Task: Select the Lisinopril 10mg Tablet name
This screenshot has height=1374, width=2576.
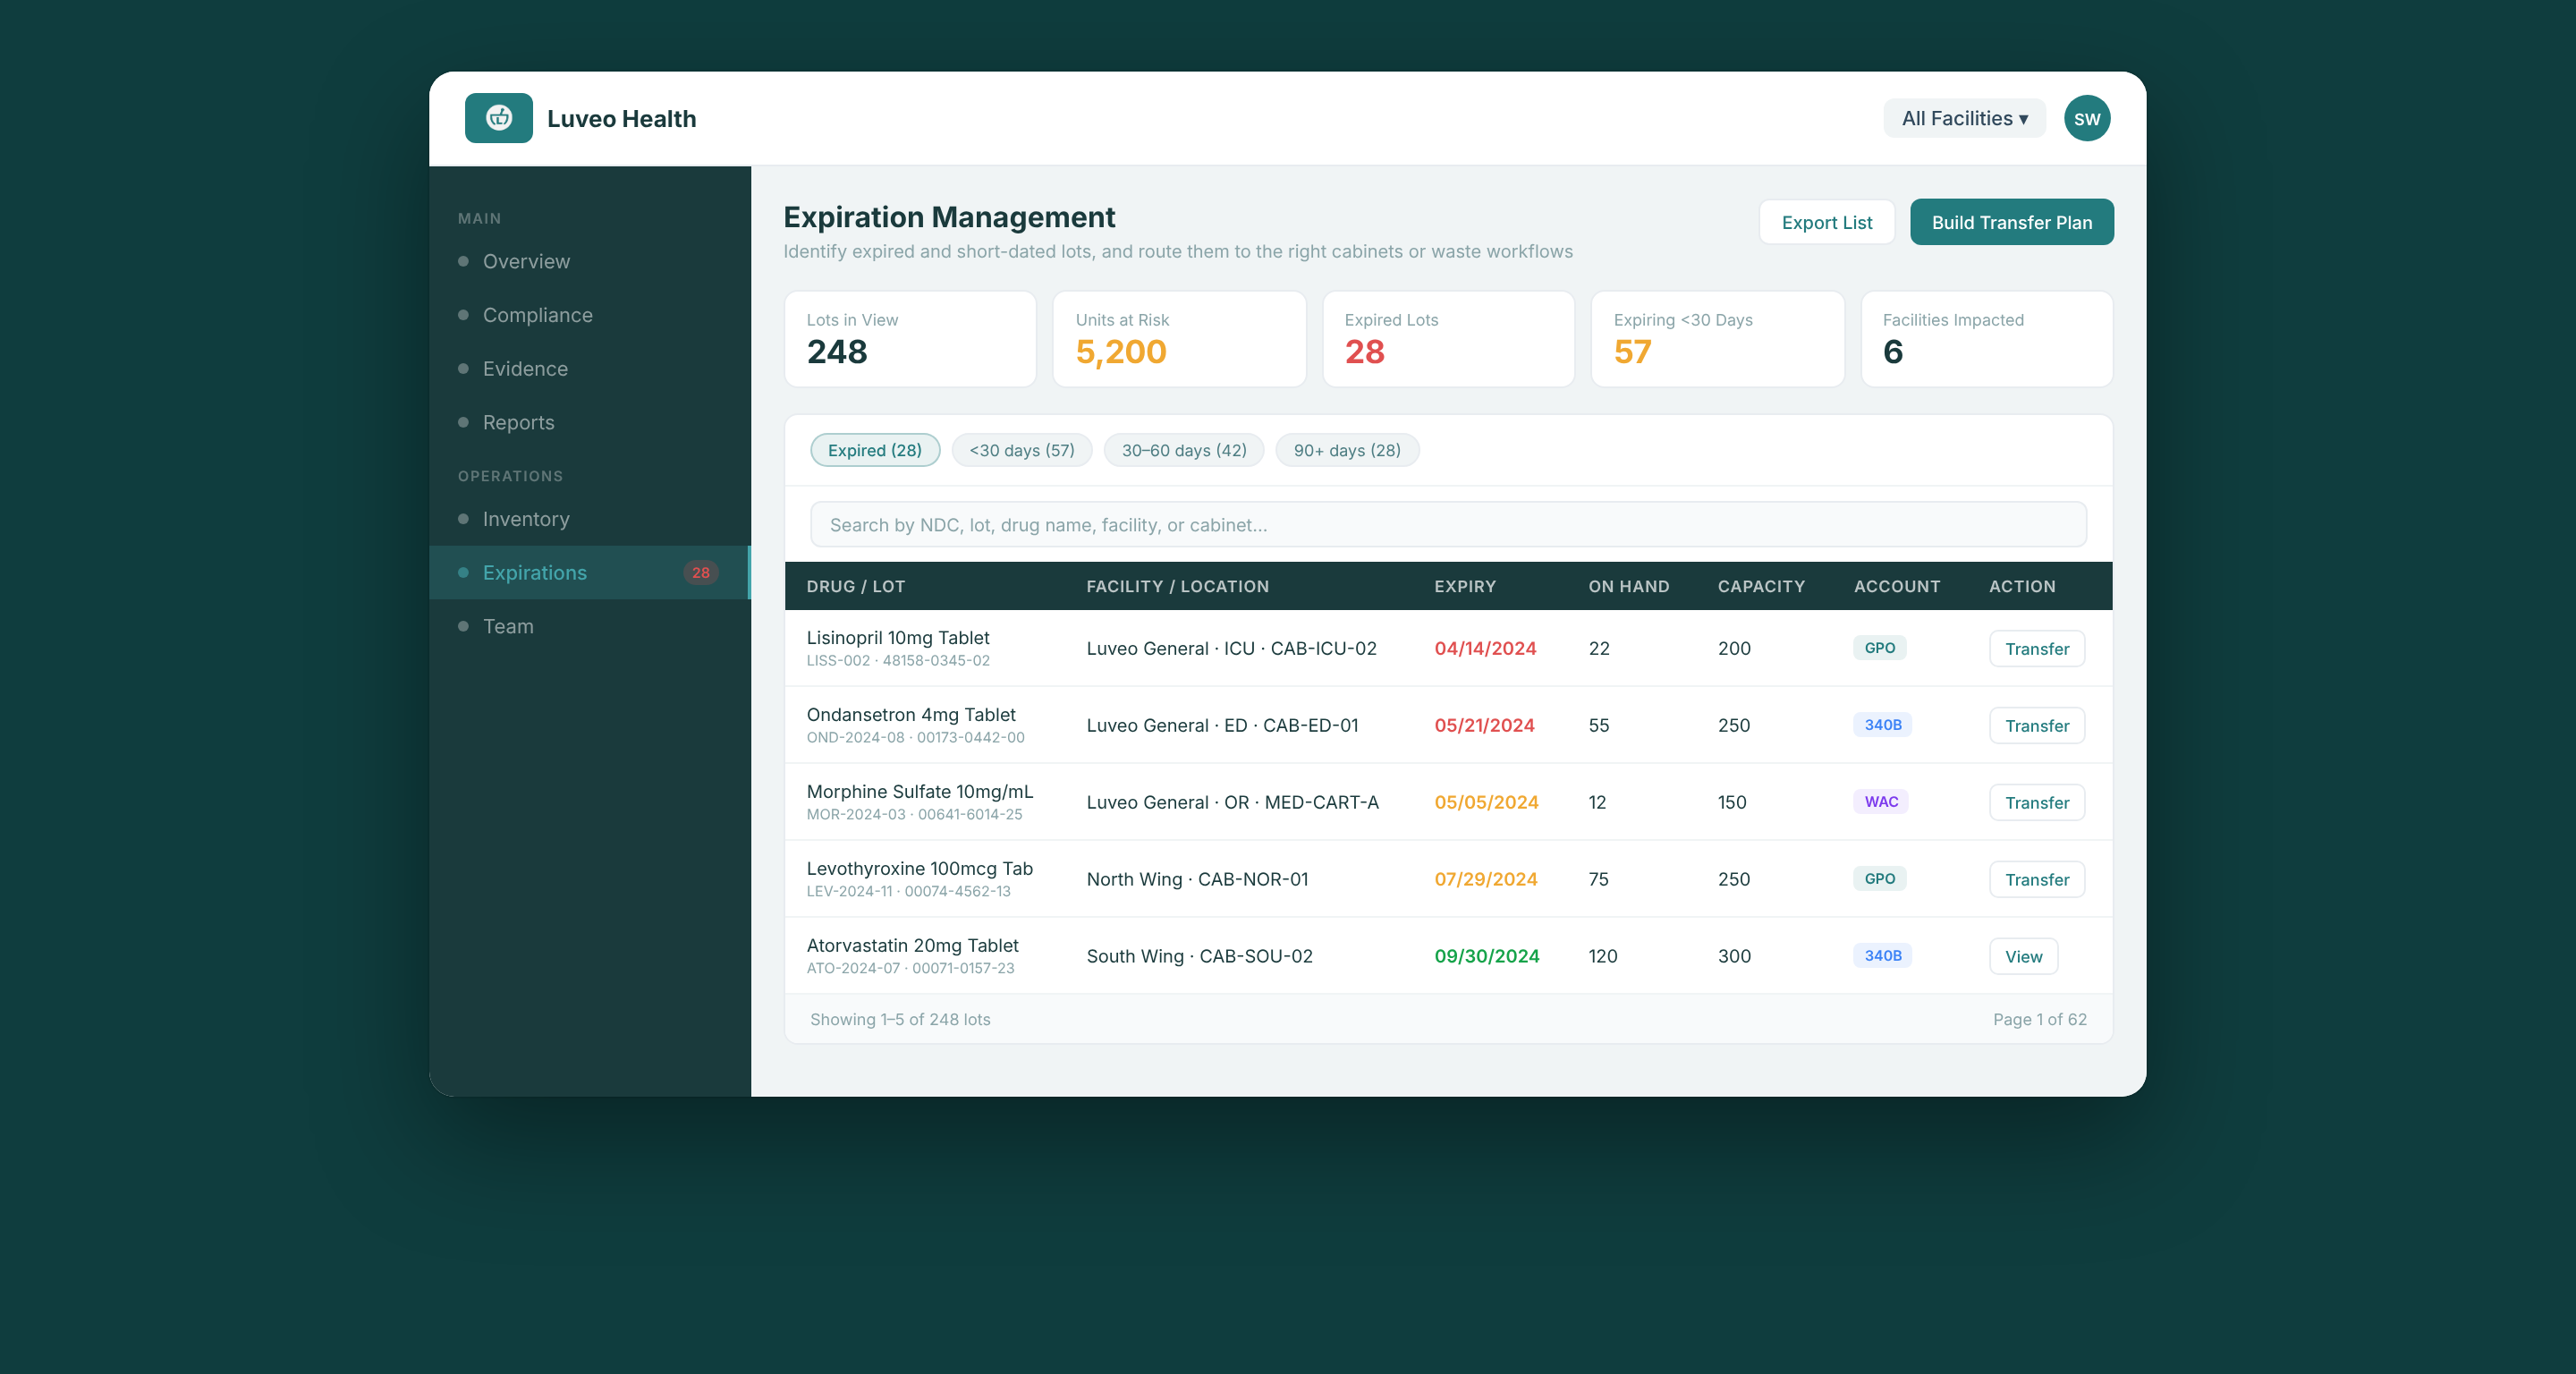Action: 897,638
